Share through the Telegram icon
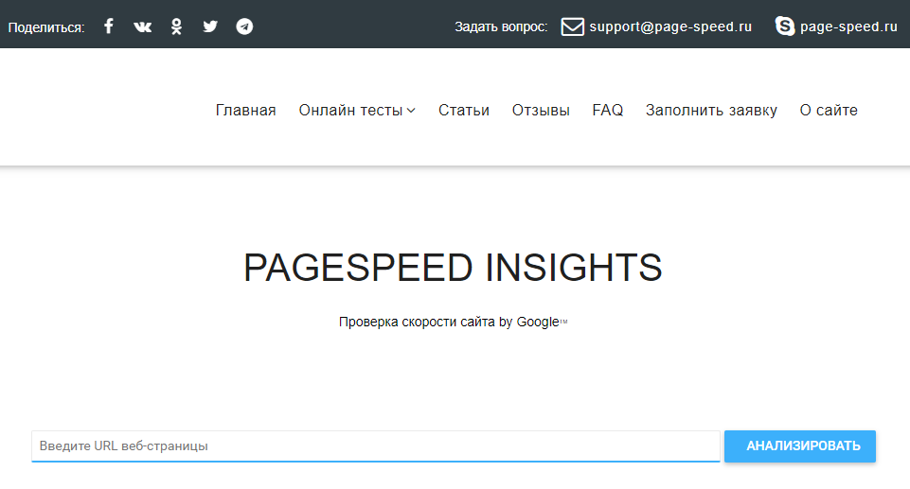Image resolution: width=910 pixels, height=489 pixels. (244, 26)
